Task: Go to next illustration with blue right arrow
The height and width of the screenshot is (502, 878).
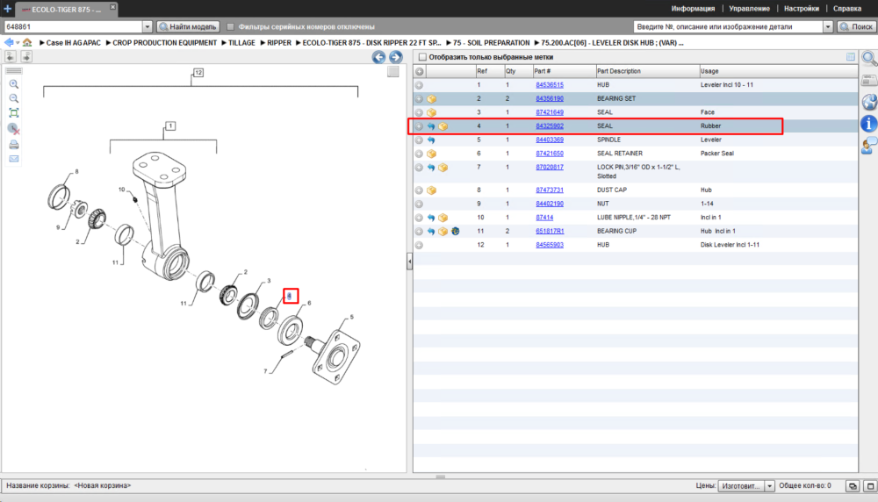Action: click(396, 57)
